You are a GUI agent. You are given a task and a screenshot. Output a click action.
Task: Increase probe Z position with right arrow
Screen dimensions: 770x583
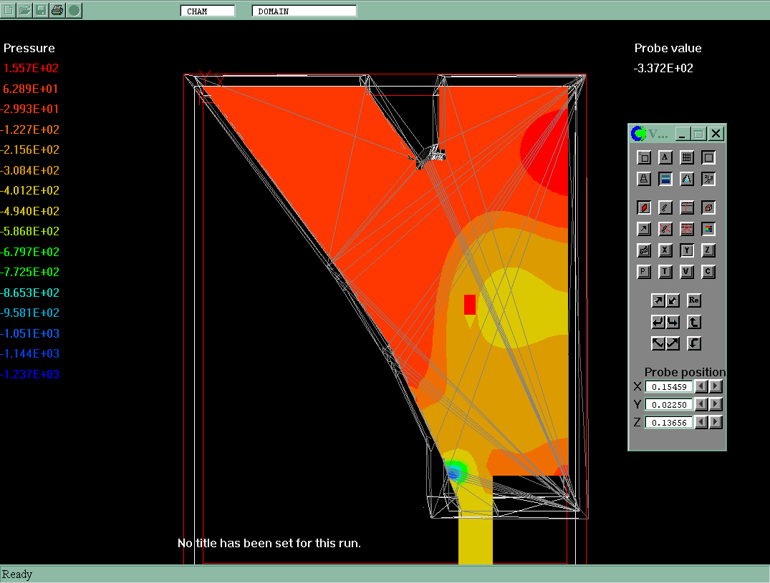(716, 422)
